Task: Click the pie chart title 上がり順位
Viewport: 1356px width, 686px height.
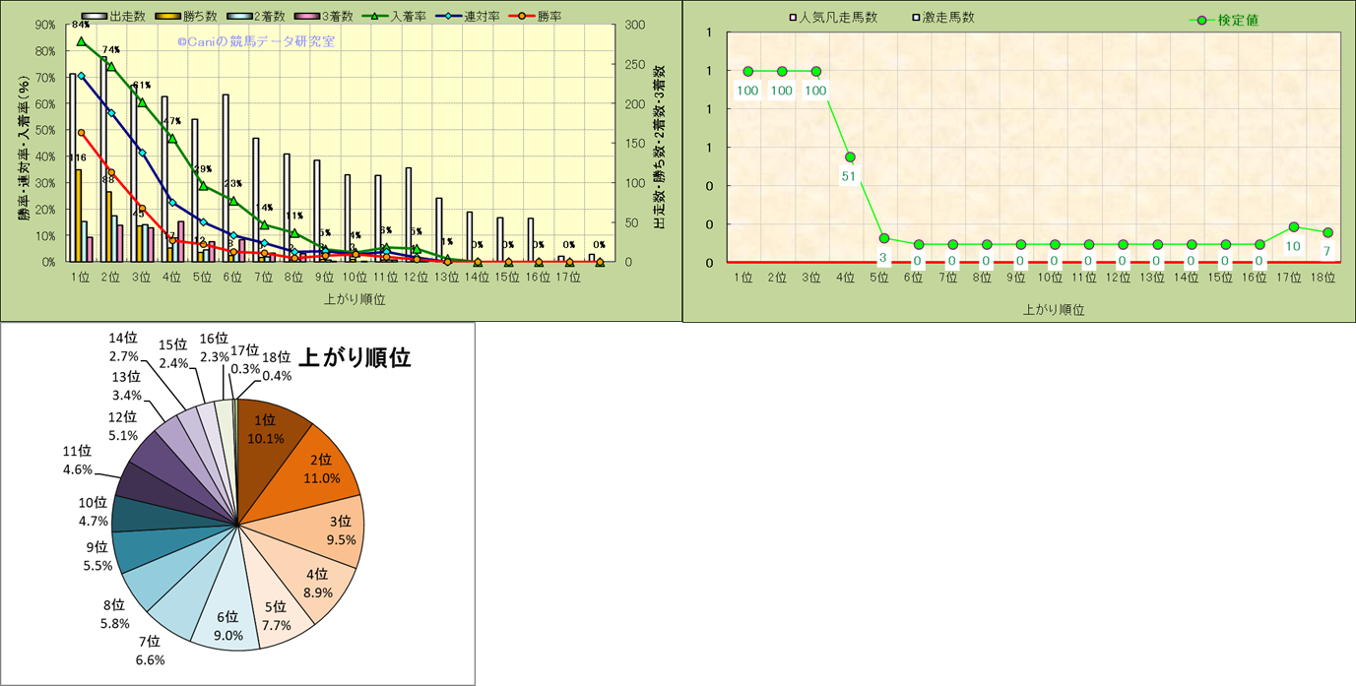Action: click(x=354, y=357)
